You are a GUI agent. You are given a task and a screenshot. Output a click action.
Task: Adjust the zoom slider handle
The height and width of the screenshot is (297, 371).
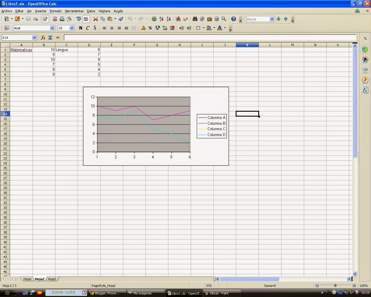pos(335,286)
